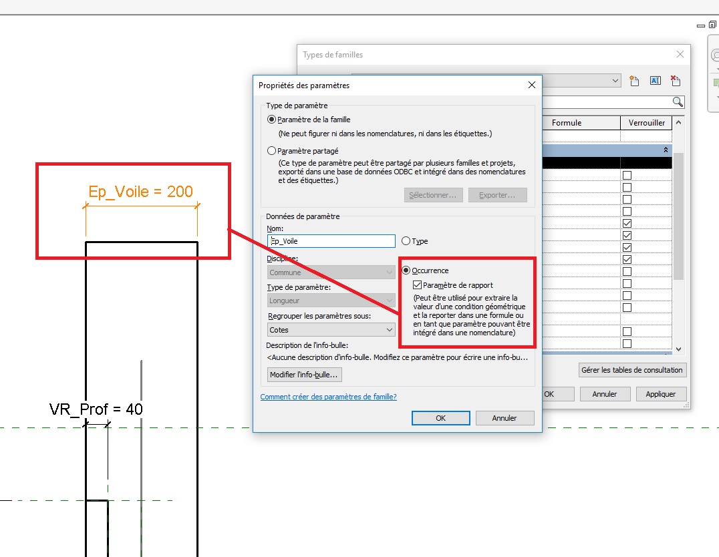Click the delete family type icon

676,81
